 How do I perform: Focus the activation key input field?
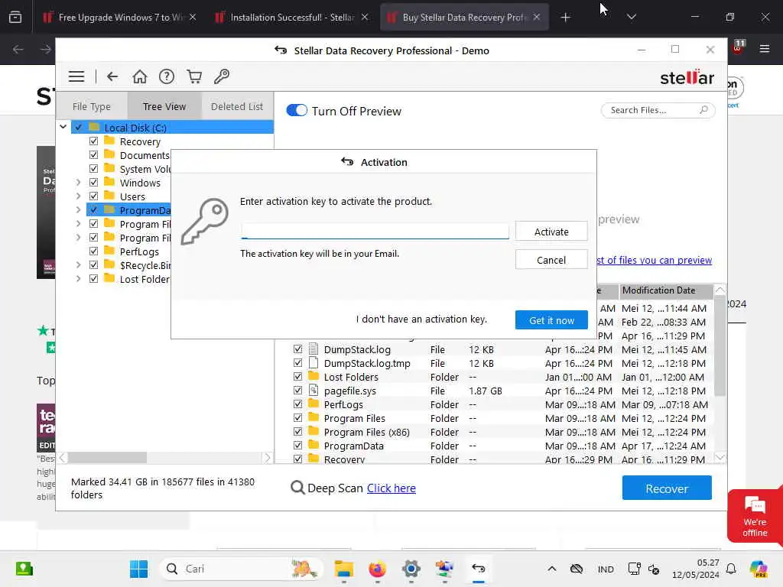375,231
